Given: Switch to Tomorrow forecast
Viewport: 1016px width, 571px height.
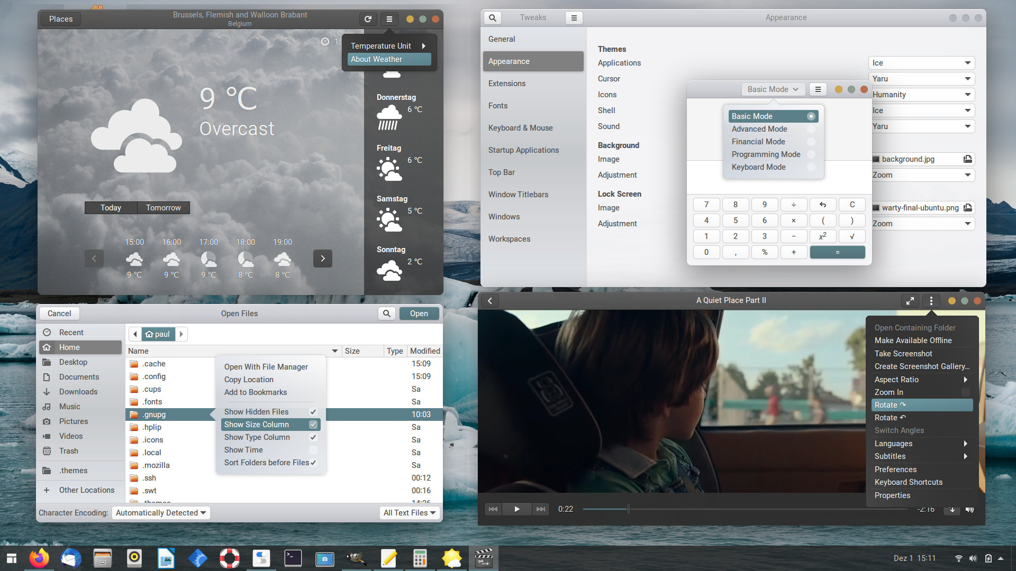Looking at the screenshot, I should pos(164,208).
